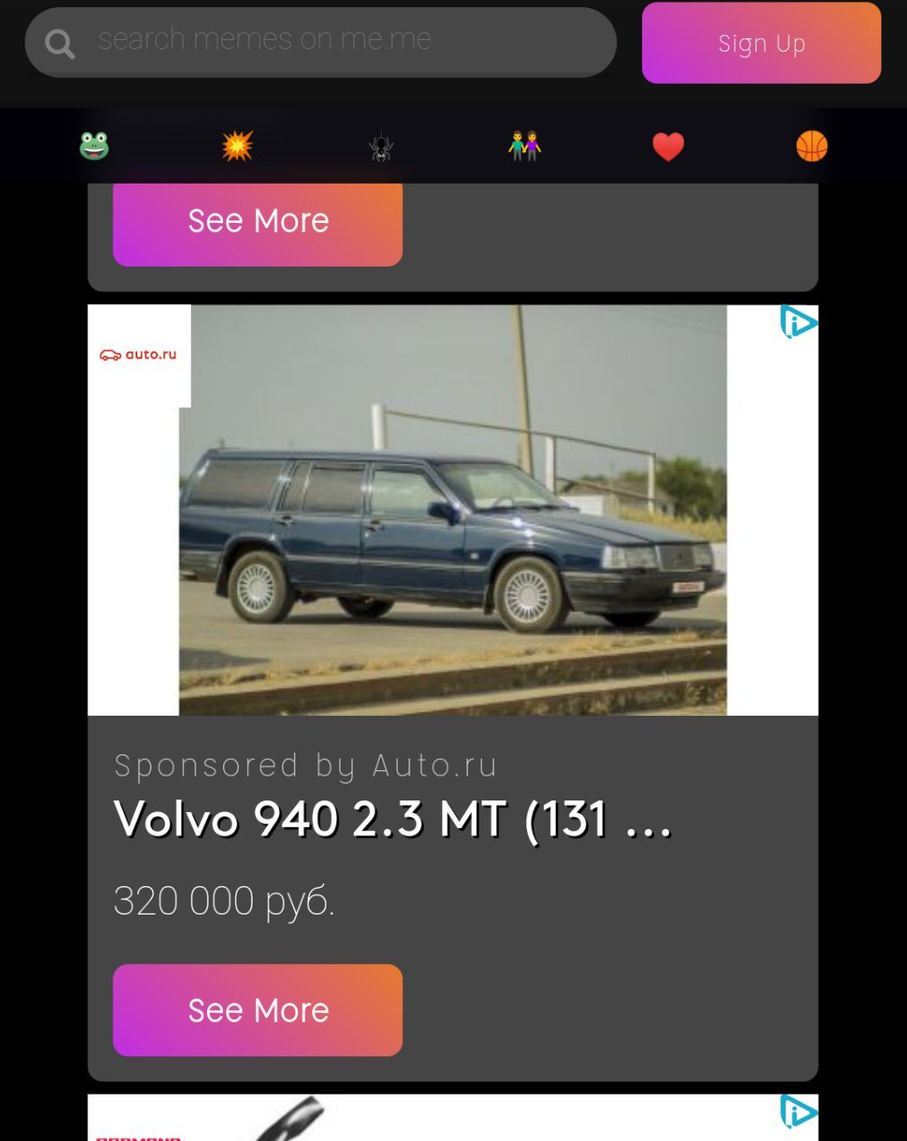Click See More above the Volvo ad
907x1141 pixels.
(258, 221)
